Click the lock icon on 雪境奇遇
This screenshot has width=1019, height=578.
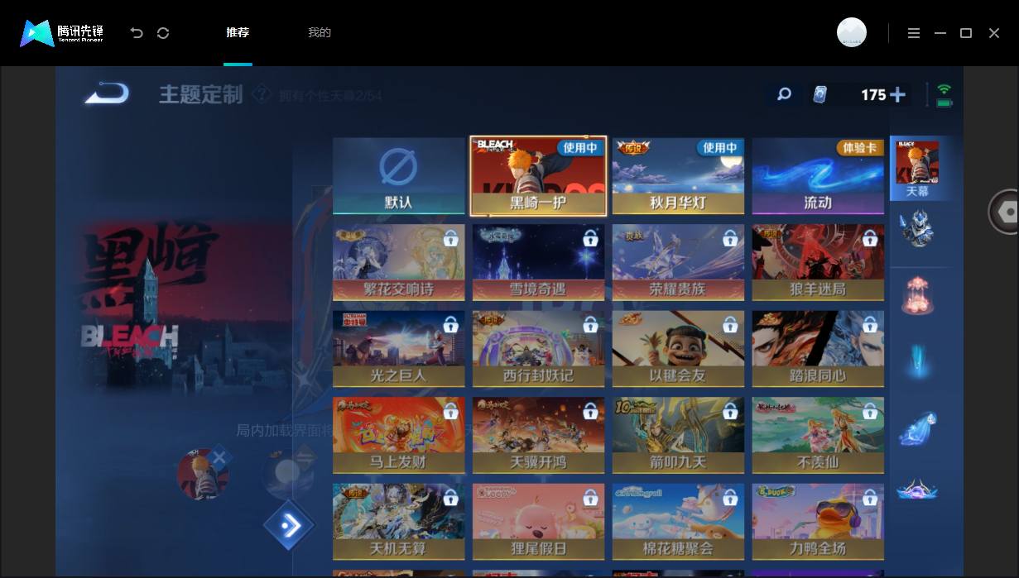(x=590, y=238)
